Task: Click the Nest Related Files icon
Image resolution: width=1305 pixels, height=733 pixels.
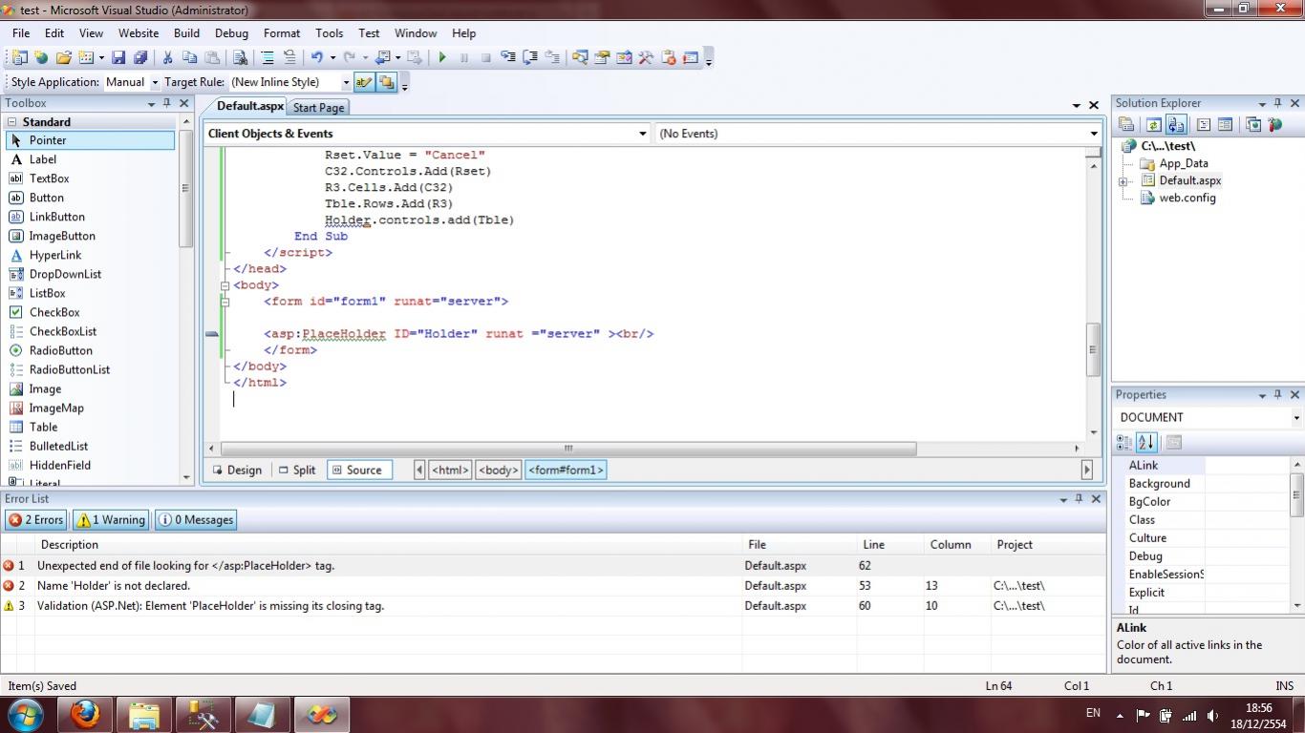Action: [1176, 125]
